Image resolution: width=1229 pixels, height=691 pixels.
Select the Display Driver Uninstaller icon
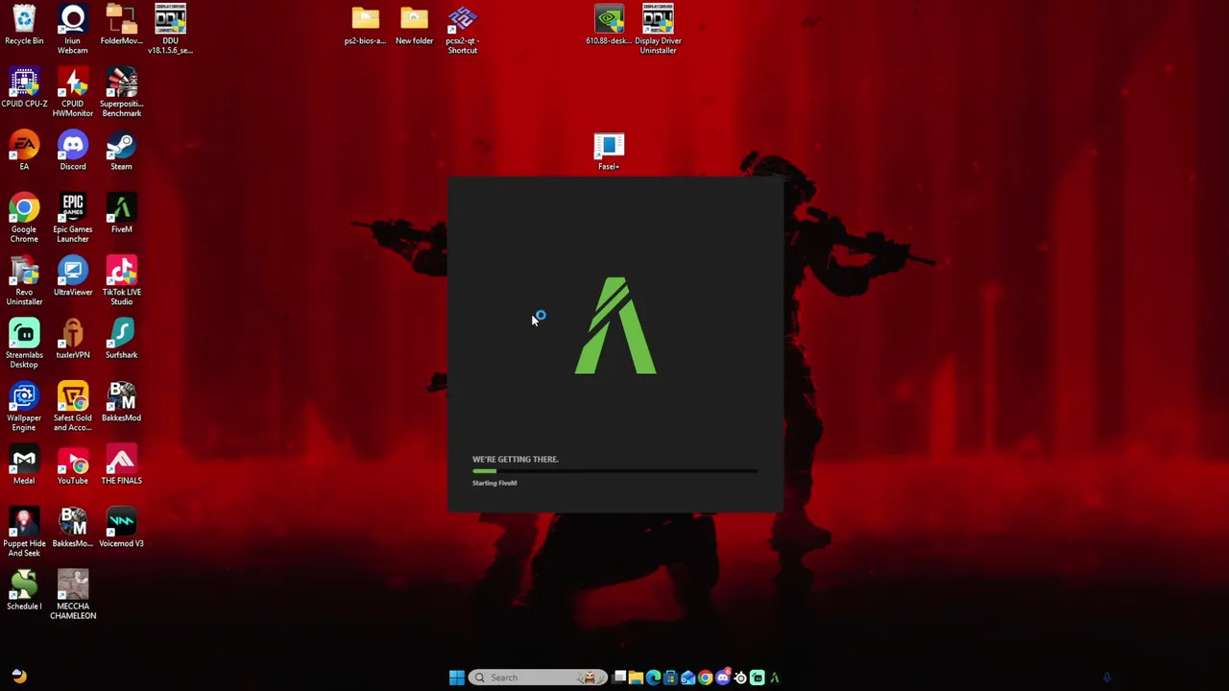pyautogui.click(x=658, y=29)
